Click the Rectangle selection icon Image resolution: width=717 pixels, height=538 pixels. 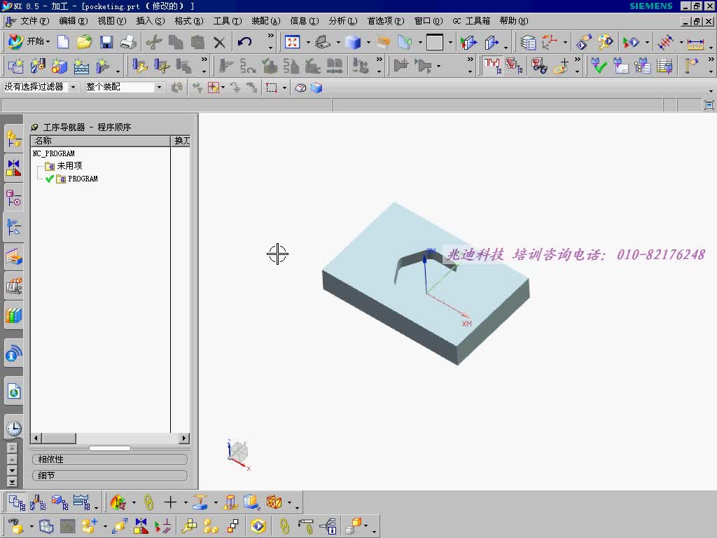pyautogui.click(x=272, y=88)
